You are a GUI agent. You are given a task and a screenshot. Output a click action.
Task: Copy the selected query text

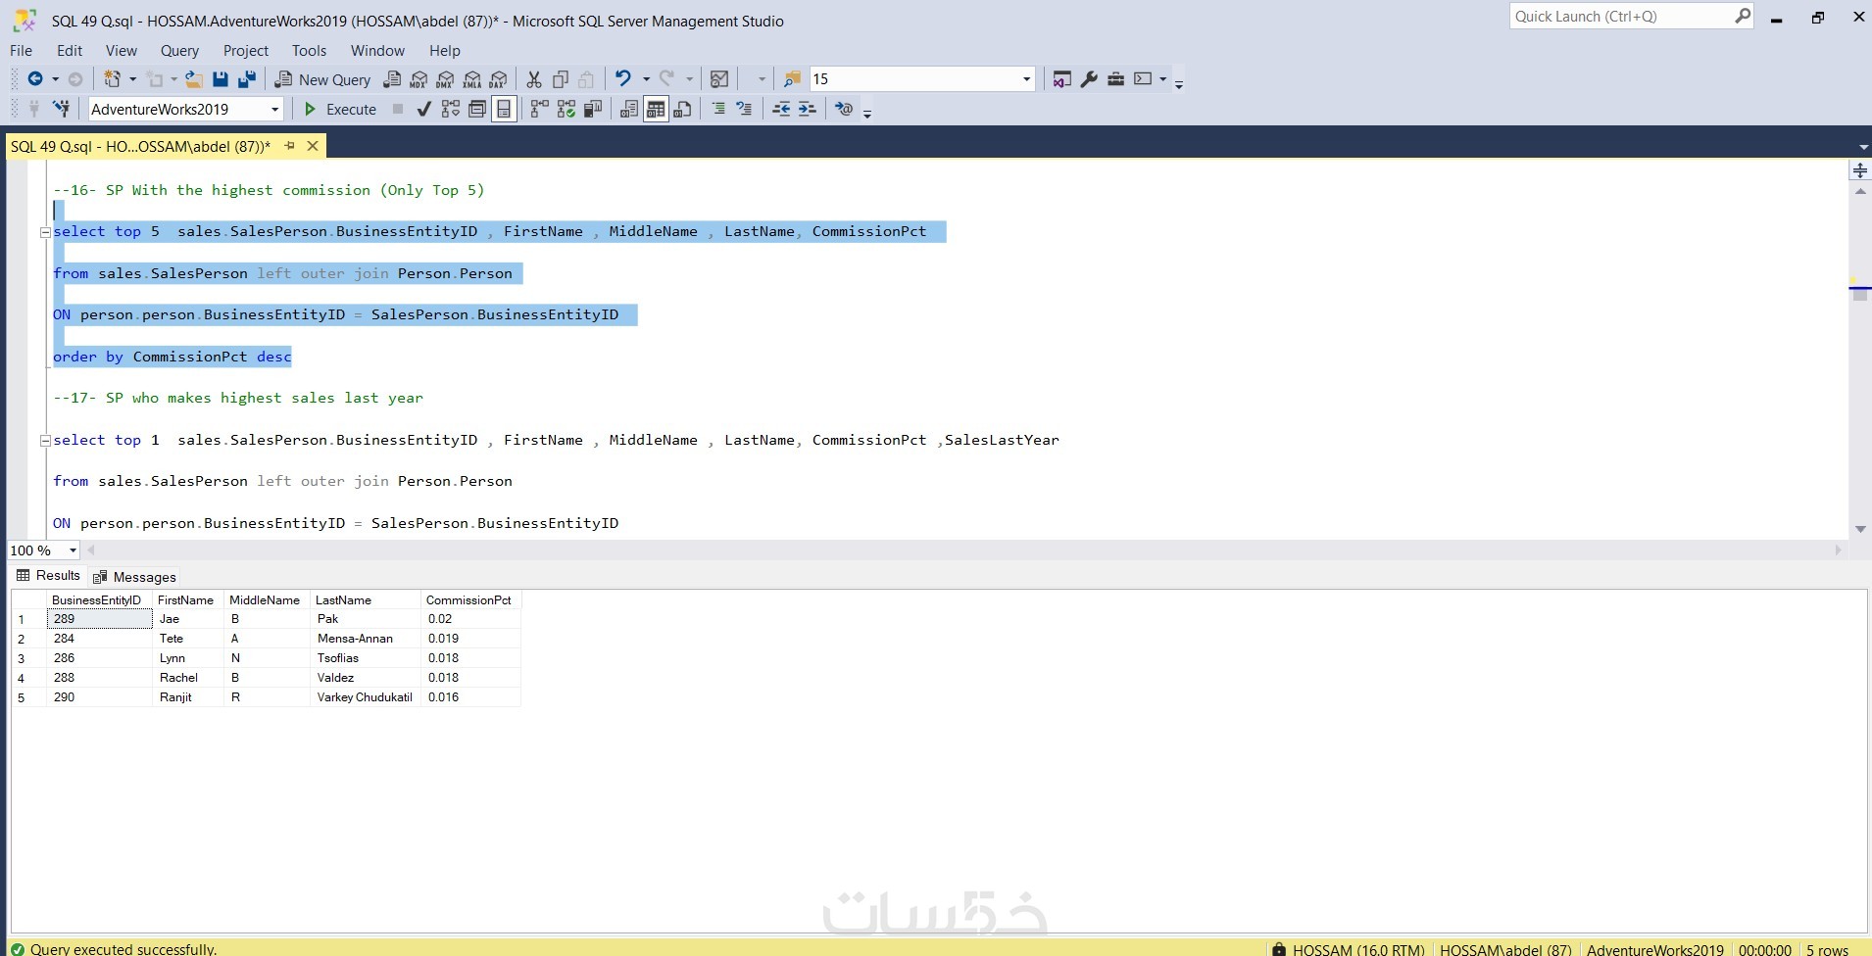(x=561, y=79)
